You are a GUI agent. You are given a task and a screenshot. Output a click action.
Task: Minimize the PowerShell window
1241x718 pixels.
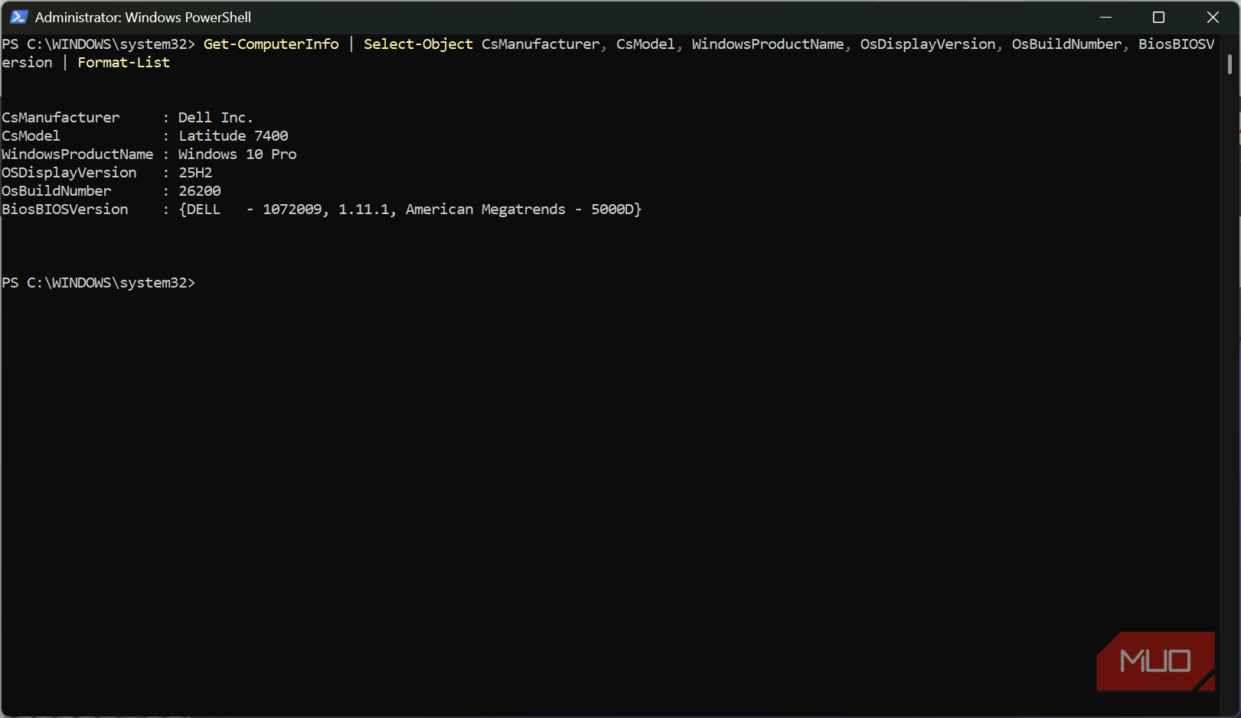tap(1105, 17)
